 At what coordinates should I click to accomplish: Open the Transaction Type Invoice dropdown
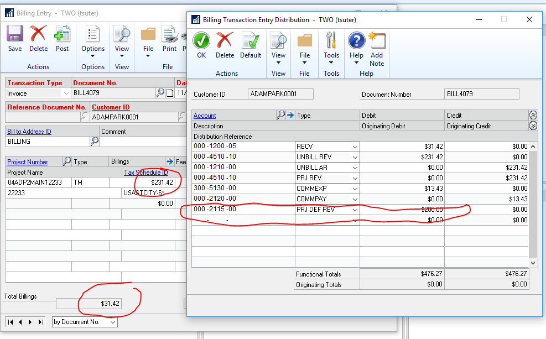coord(66,93)
